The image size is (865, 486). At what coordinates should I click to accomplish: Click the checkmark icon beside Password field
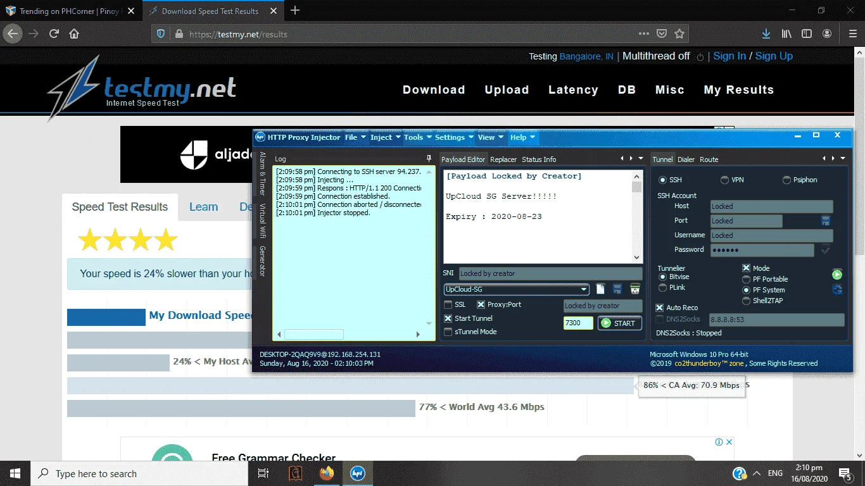(826, 249)
